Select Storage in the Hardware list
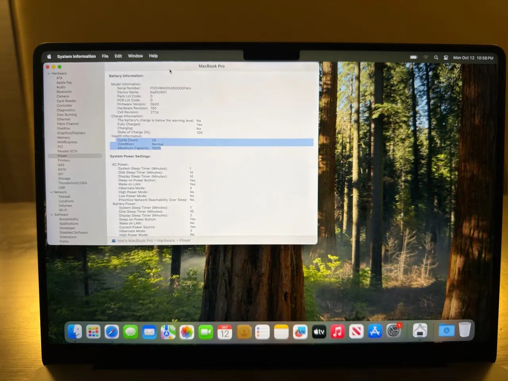 [64, 179]
